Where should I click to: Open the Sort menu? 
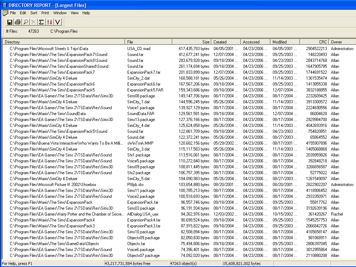[x=34, y=13]
